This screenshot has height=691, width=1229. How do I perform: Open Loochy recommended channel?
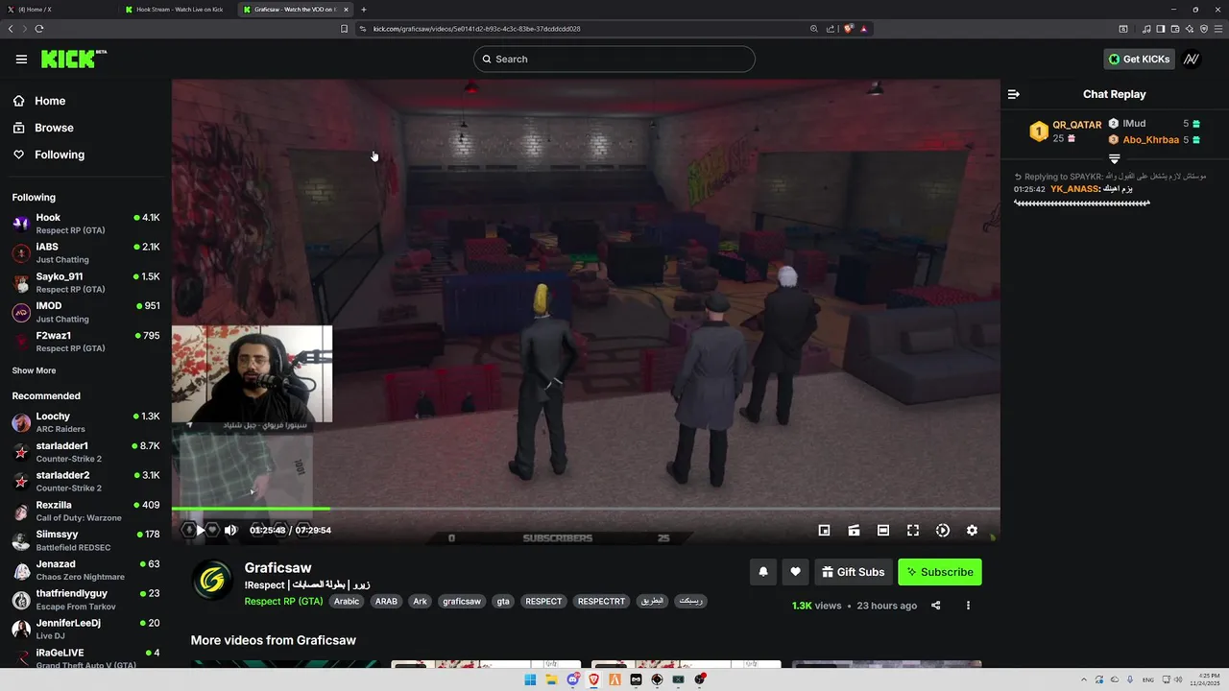point(85,422)
